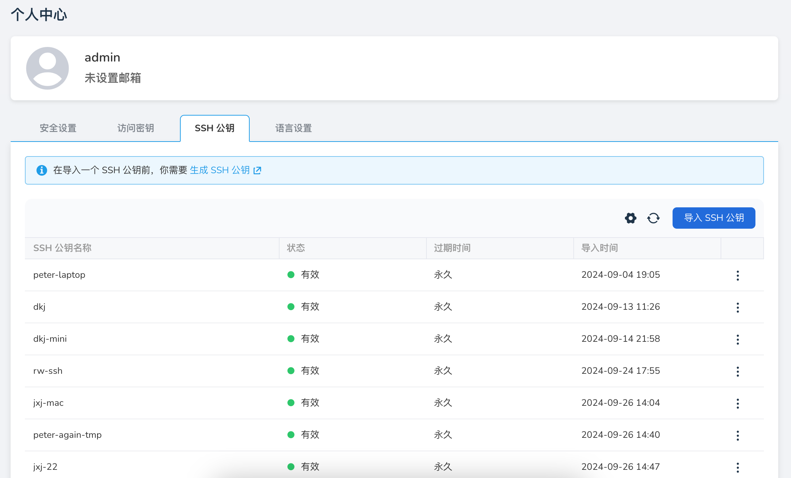Switch to 安全设置 tab

click(58, 128)
